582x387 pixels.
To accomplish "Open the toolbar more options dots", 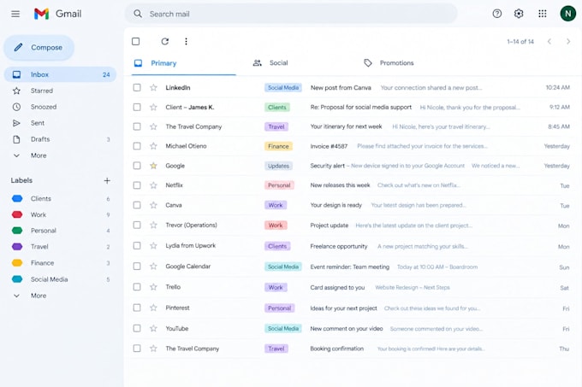I will 186,41.
